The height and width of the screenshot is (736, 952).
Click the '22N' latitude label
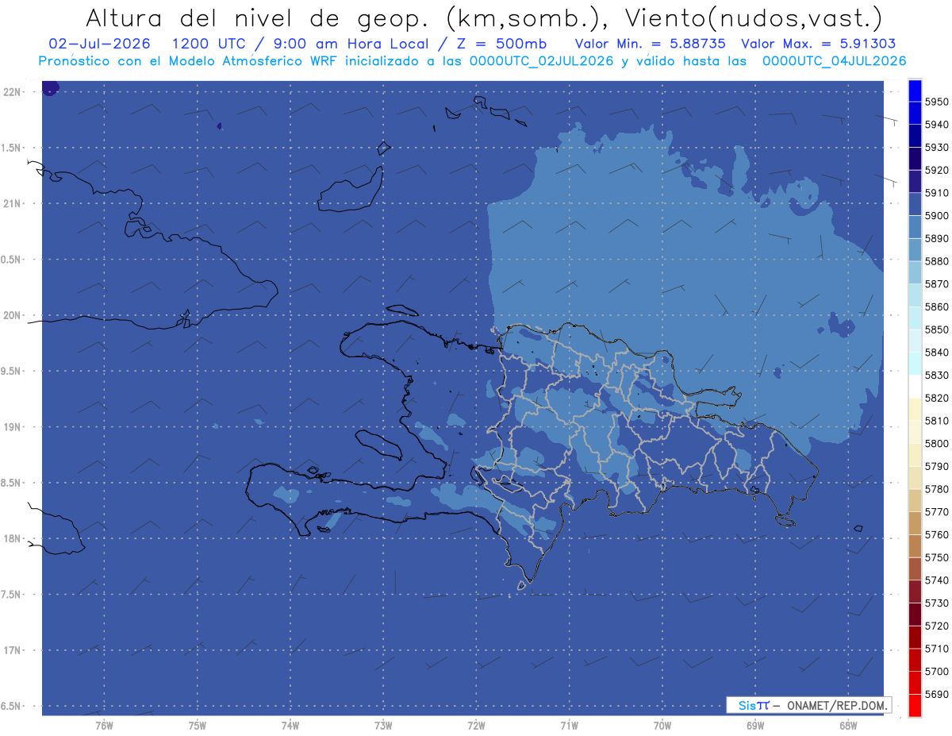pyautogui.click(x=13, y=92)
